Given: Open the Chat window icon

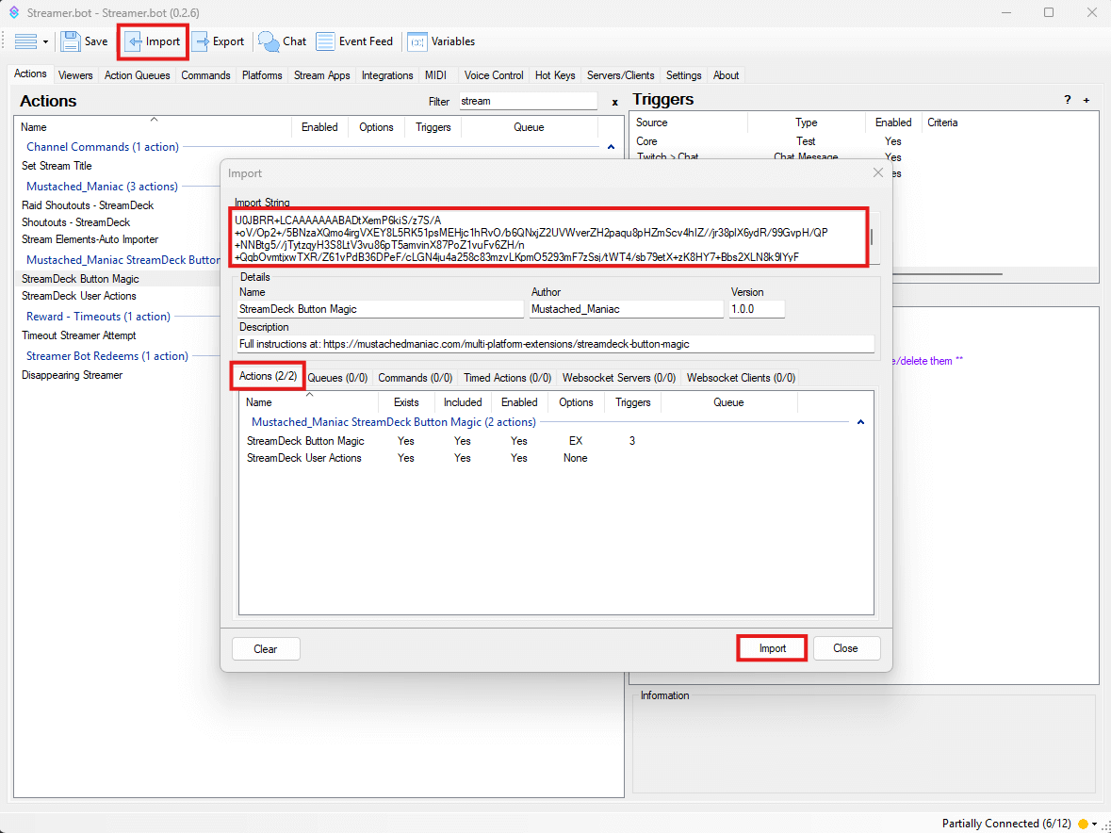Looking at the screenshot, I should 270,41.
